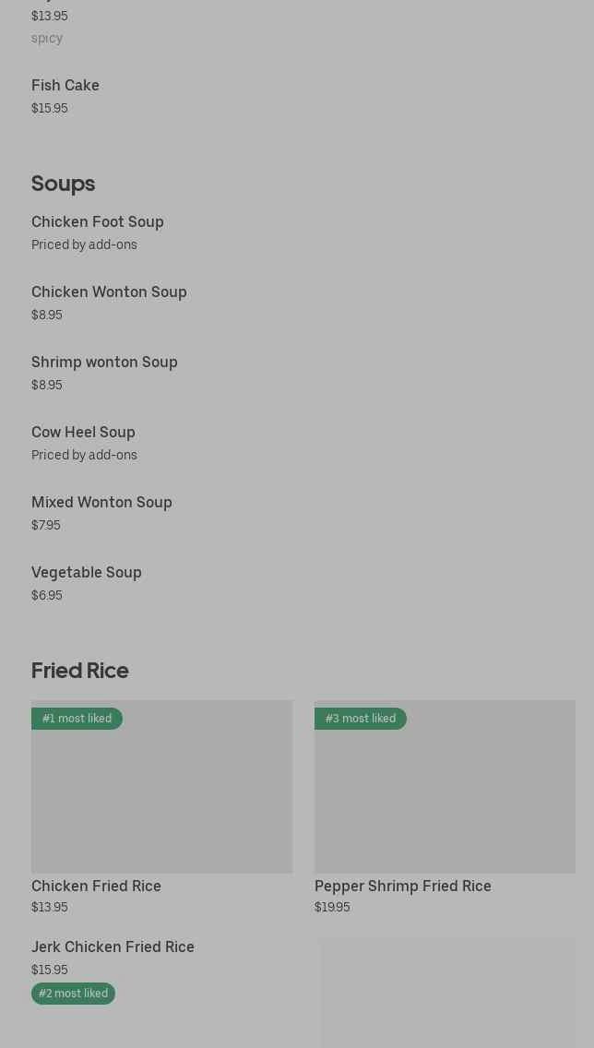This screenshot has width=594, height=1048.
Task: Click the Fried Rice section heading
Action: [x=80, y=671]
